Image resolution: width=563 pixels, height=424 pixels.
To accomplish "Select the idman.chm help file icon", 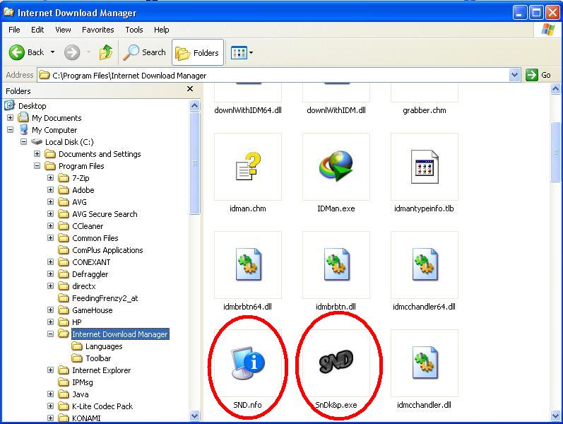I will point(248,166).
